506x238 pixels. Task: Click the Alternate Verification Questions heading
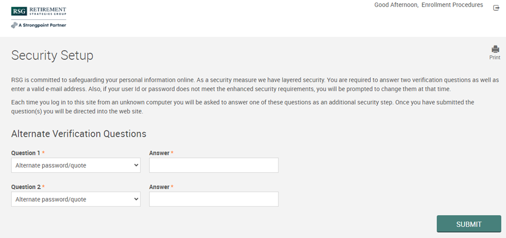[x=78, y=134]
